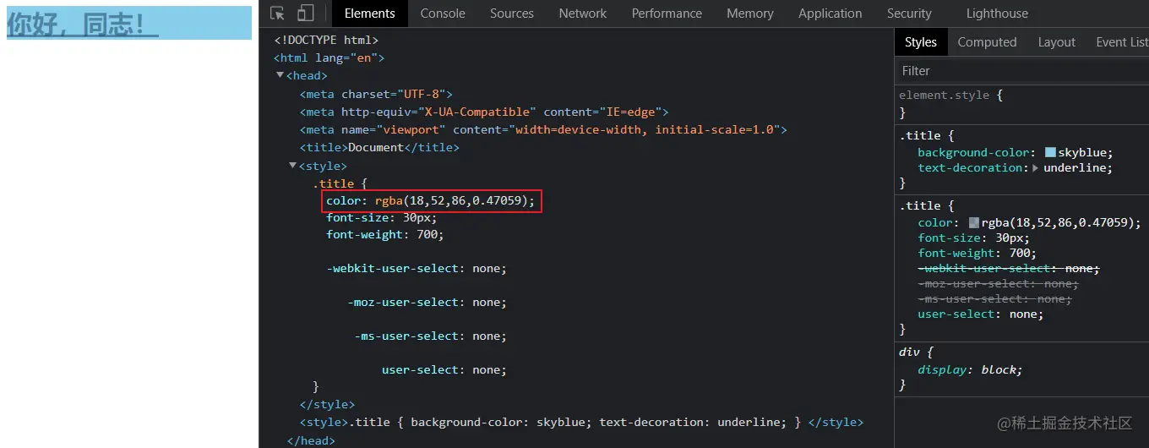This screenshot has height=448, width=1149.
Task: Open the Network tab
Action: (x=583, y=14)
